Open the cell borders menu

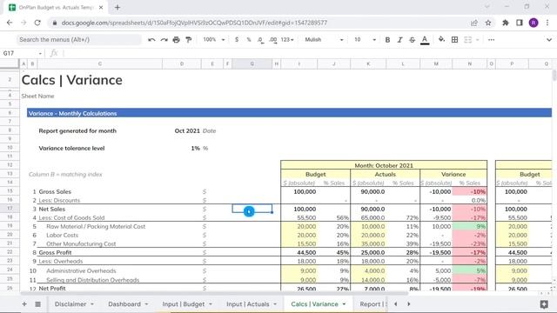click(x=454, y=40)
